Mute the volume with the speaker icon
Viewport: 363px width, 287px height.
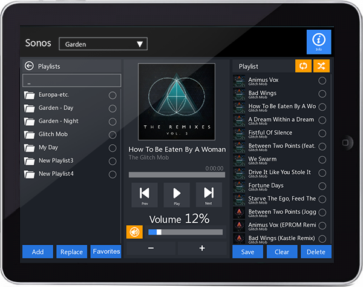tap(134, 232)
